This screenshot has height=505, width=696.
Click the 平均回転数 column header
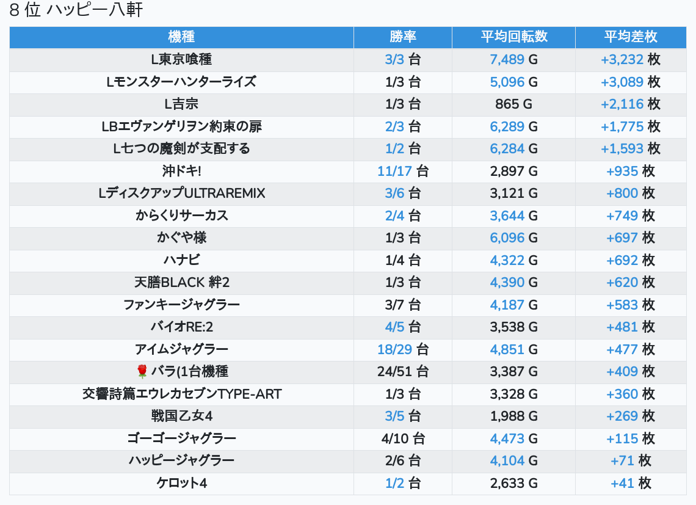point(513,37)
